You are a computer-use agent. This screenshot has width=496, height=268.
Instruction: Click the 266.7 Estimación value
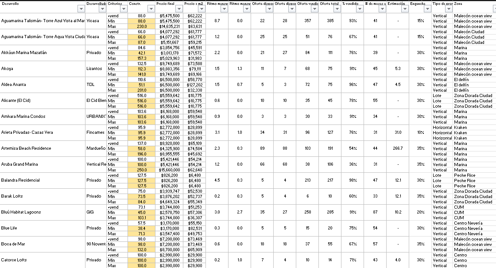[x=397, y=148]
